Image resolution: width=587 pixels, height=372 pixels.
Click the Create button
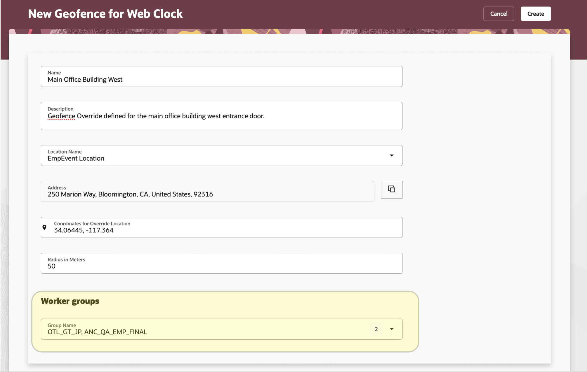click(535, 13)
